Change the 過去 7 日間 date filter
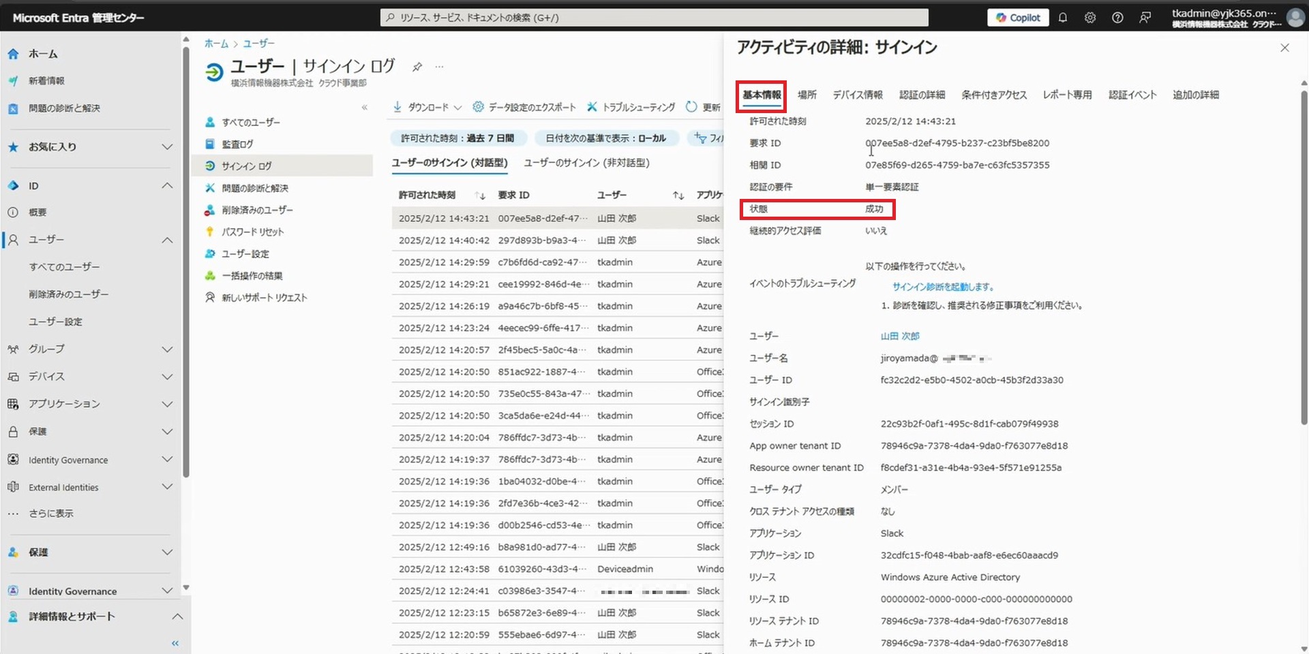Screen dimensions: 1309x654 (x=457, y=138)
